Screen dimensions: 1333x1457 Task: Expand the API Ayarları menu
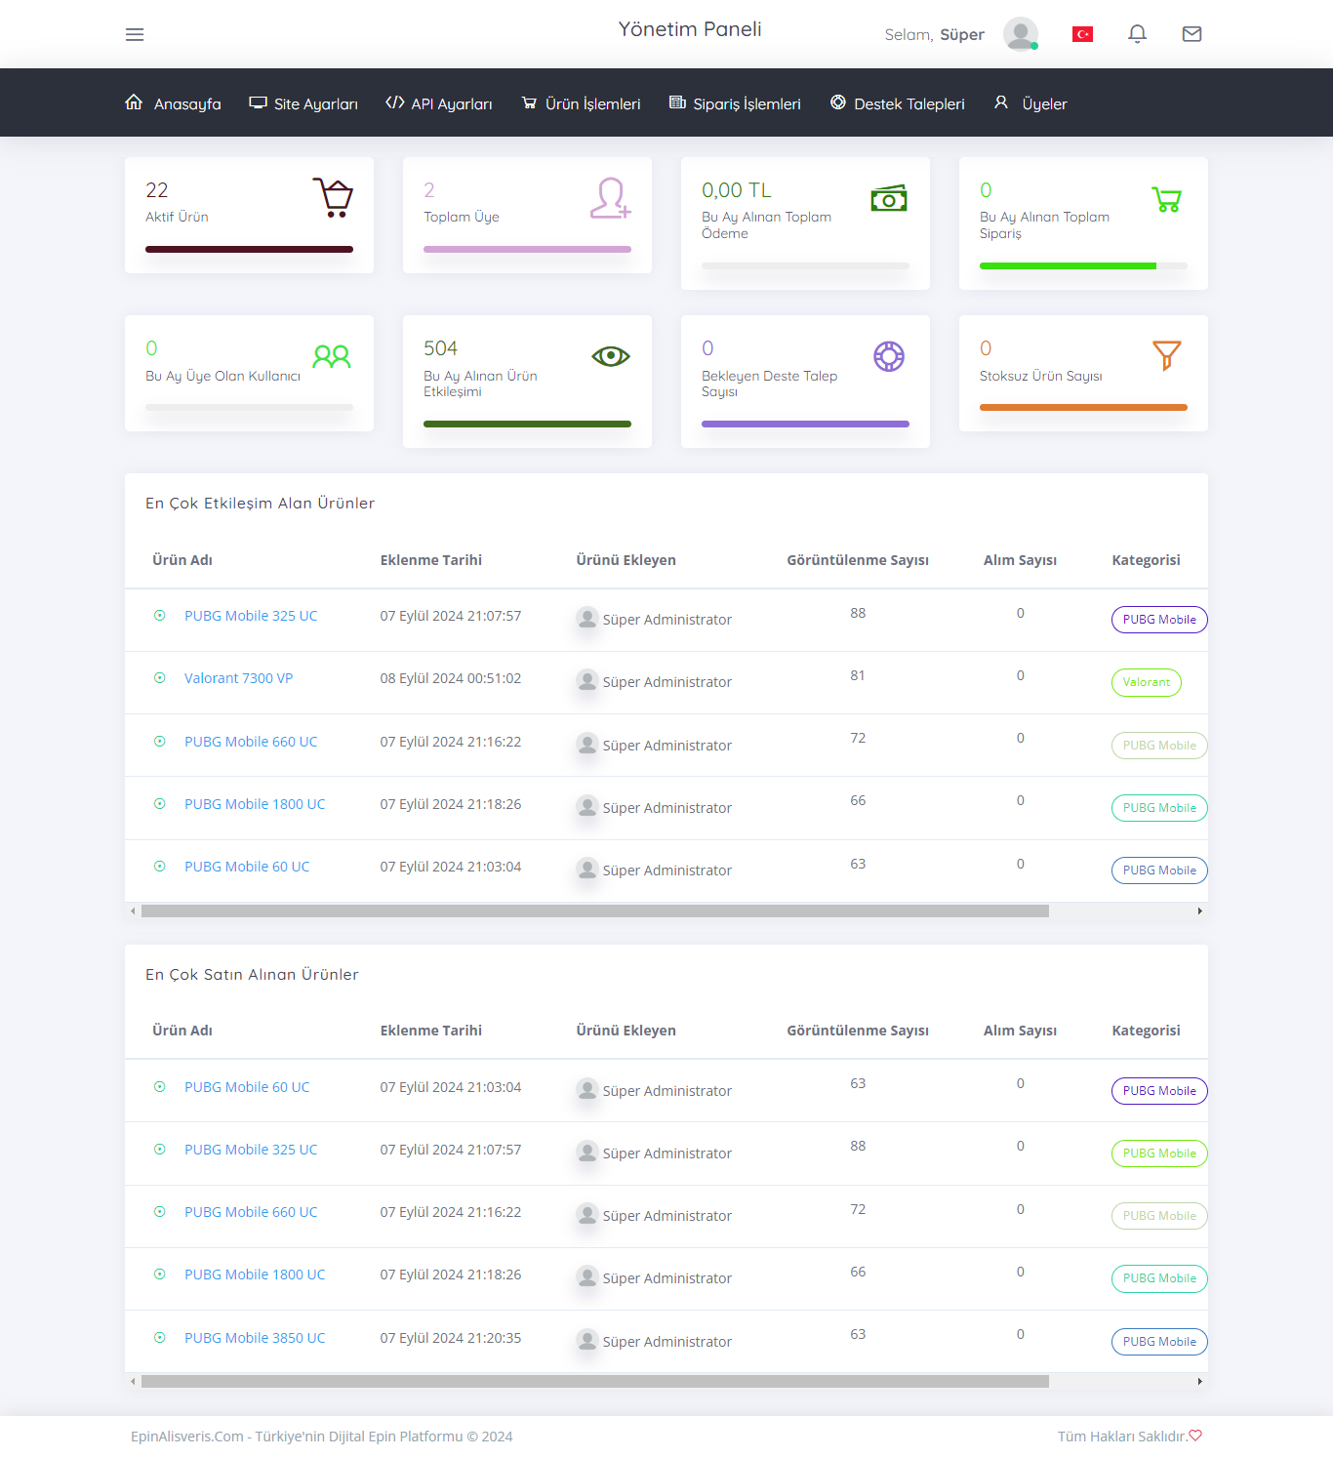[x=439, y=103]
